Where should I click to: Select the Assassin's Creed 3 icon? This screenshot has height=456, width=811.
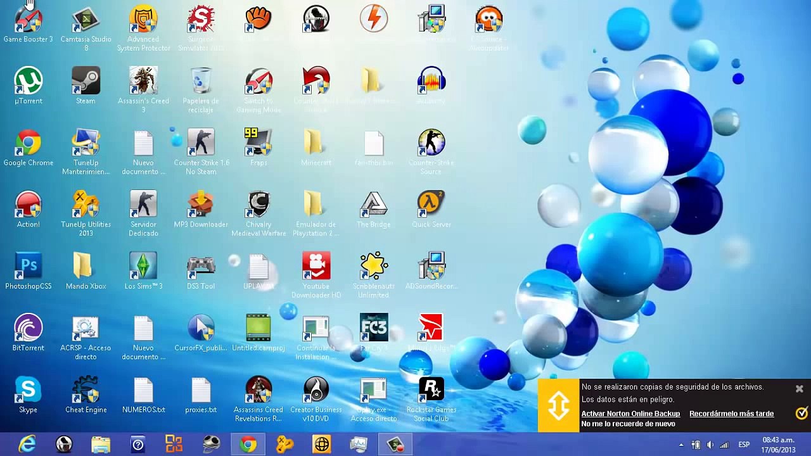pos(143,90)
